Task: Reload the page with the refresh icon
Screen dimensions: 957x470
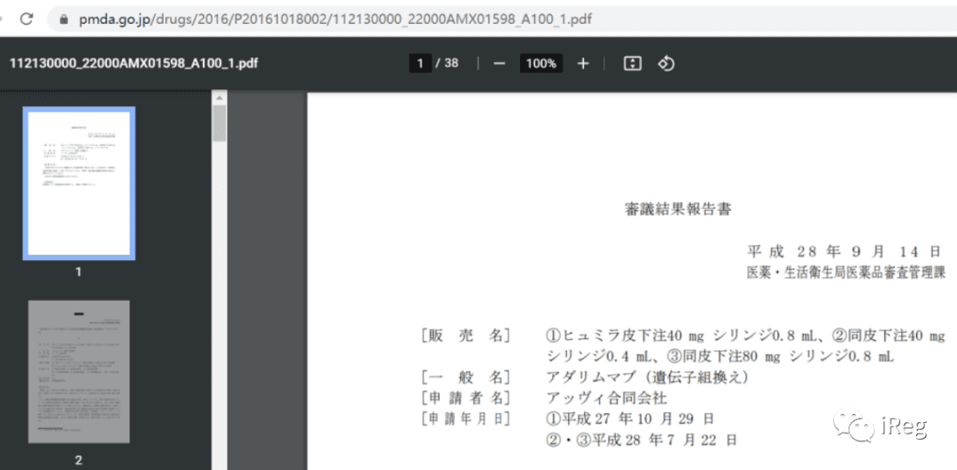Action: (27, 19)
